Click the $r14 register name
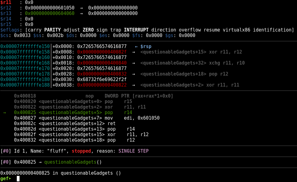This screenshot has height=182, width=297. pos(6,19)
